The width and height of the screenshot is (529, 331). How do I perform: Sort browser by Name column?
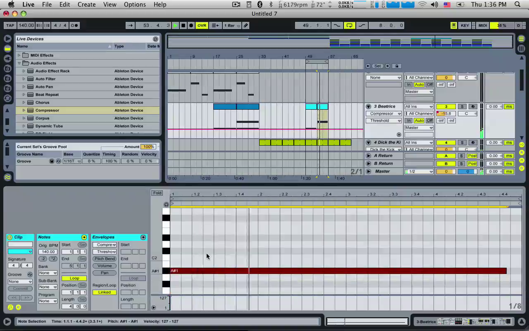[x=64, y=46]
